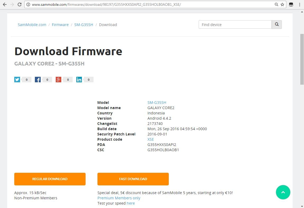Click the search magnifier button next to Find device
The image size is (304, 208).
point(277,24)
